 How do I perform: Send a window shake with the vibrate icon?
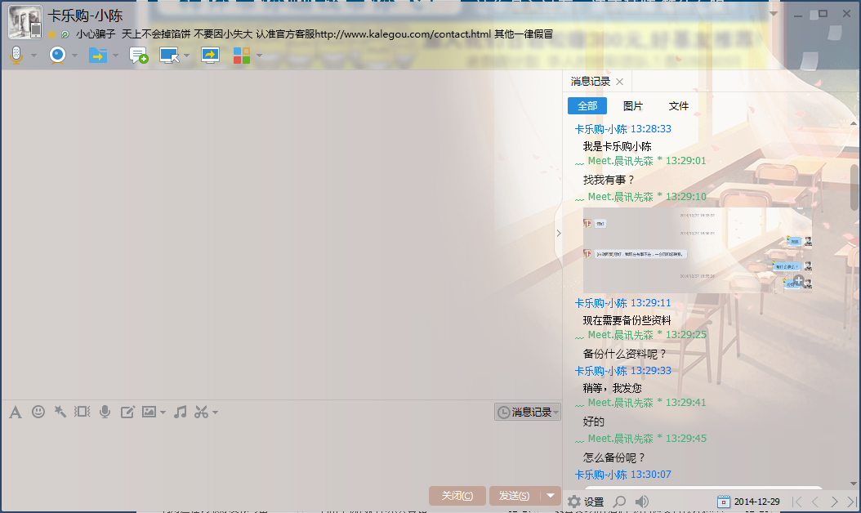pos(82,412)
